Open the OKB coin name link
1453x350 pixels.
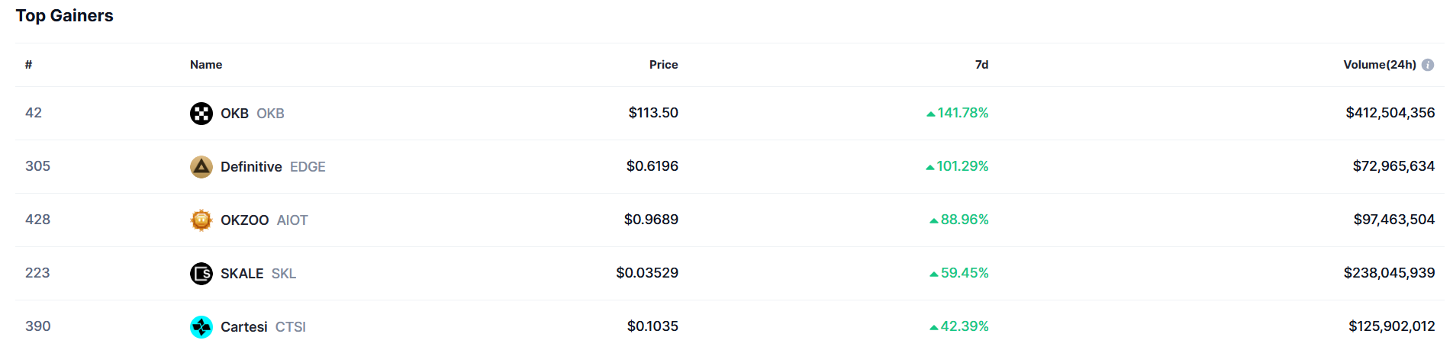234,114
